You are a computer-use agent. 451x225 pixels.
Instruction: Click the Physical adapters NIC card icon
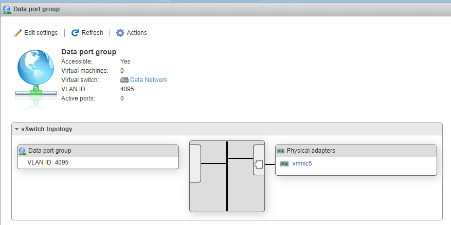pyautogui.click(x=281, y=151)
